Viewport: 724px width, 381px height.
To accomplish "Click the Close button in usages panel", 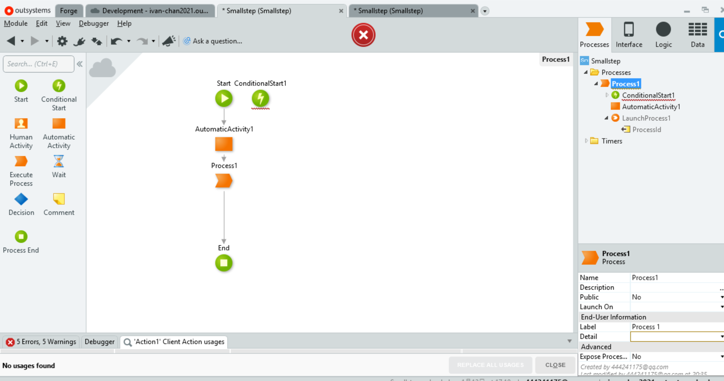I will coord(555,365).
